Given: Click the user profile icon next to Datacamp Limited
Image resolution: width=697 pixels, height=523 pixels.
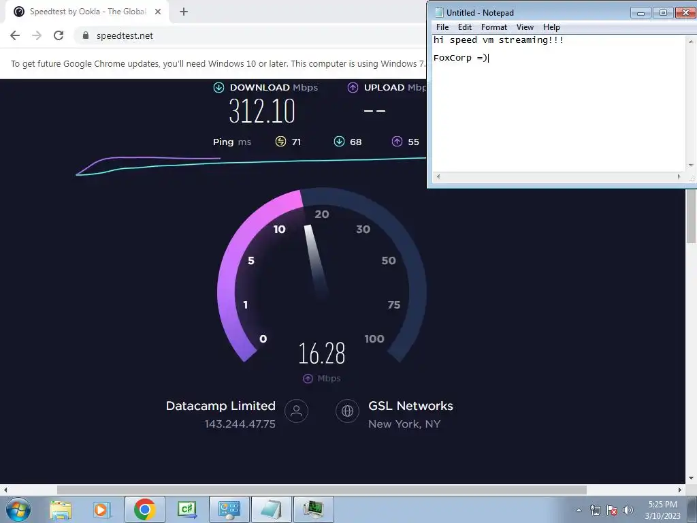Looking at the screenshot, I should (x=297, y=411).
